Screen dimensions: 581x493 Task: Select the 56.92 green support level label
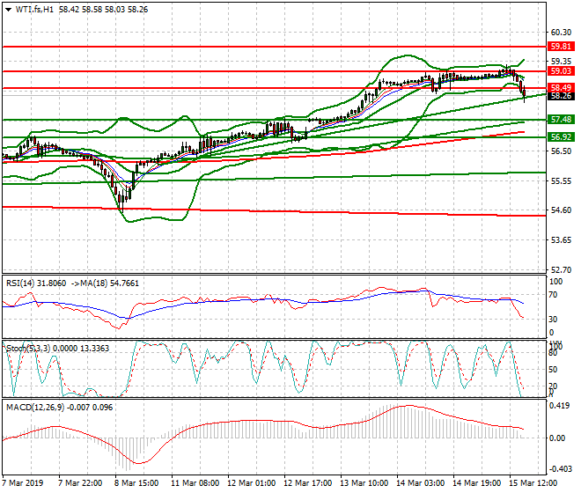561,137
